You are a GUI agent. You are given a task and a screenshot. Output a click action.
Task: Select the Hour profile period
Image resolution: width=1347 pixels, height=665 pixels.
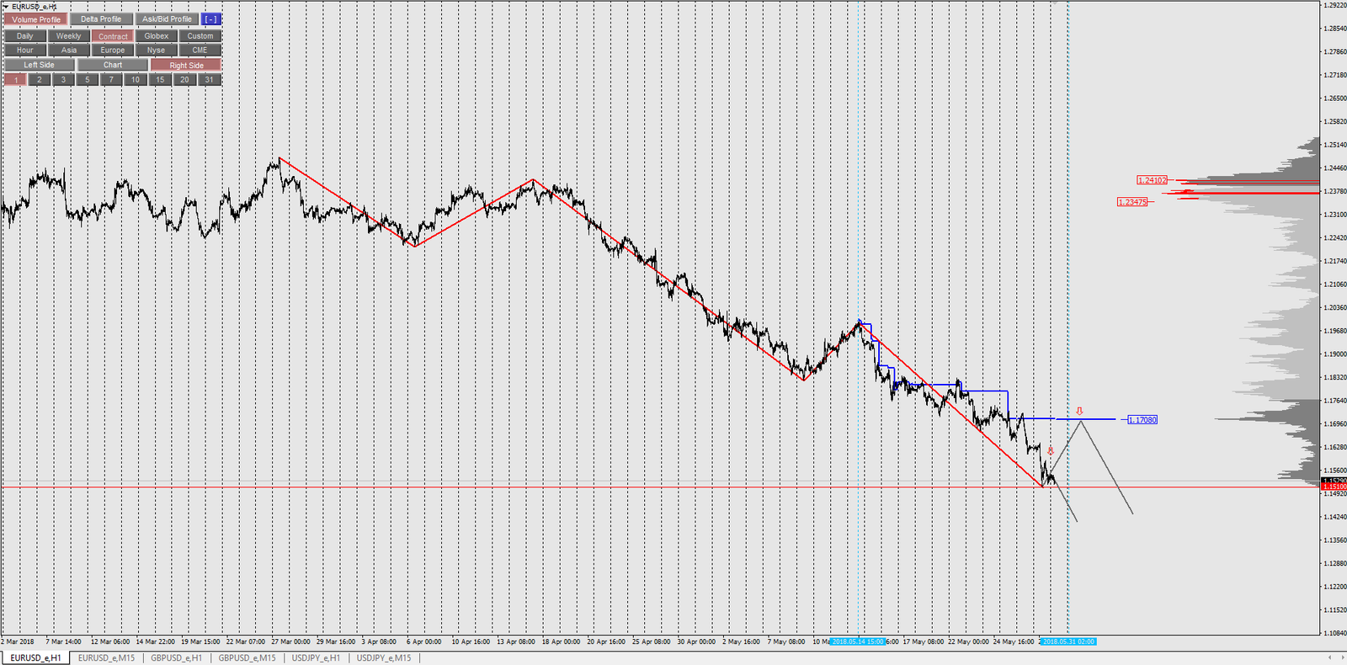click(25, 51)
